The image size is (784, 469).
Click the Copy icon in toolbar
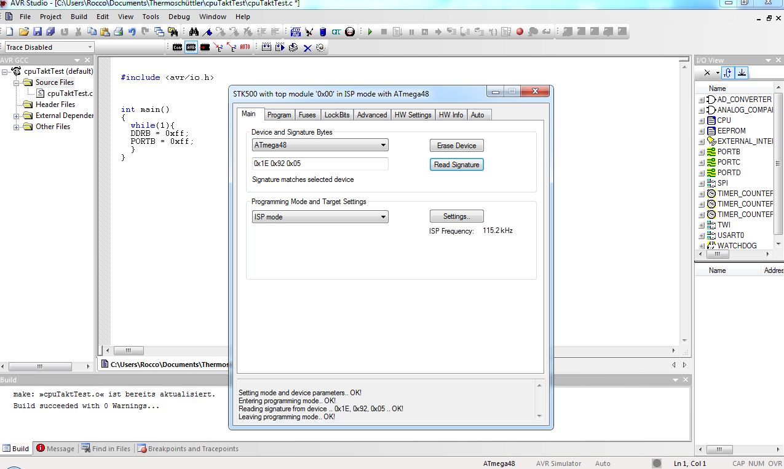pyautogui.click(x=92, y=31)
